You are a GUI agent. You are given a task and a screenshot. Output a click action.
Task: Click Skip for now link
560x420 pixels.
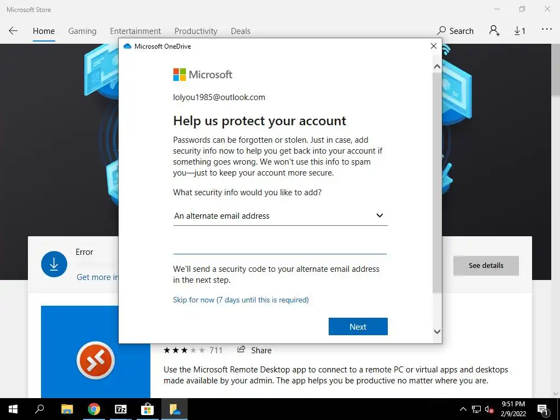tap(241, 300)
